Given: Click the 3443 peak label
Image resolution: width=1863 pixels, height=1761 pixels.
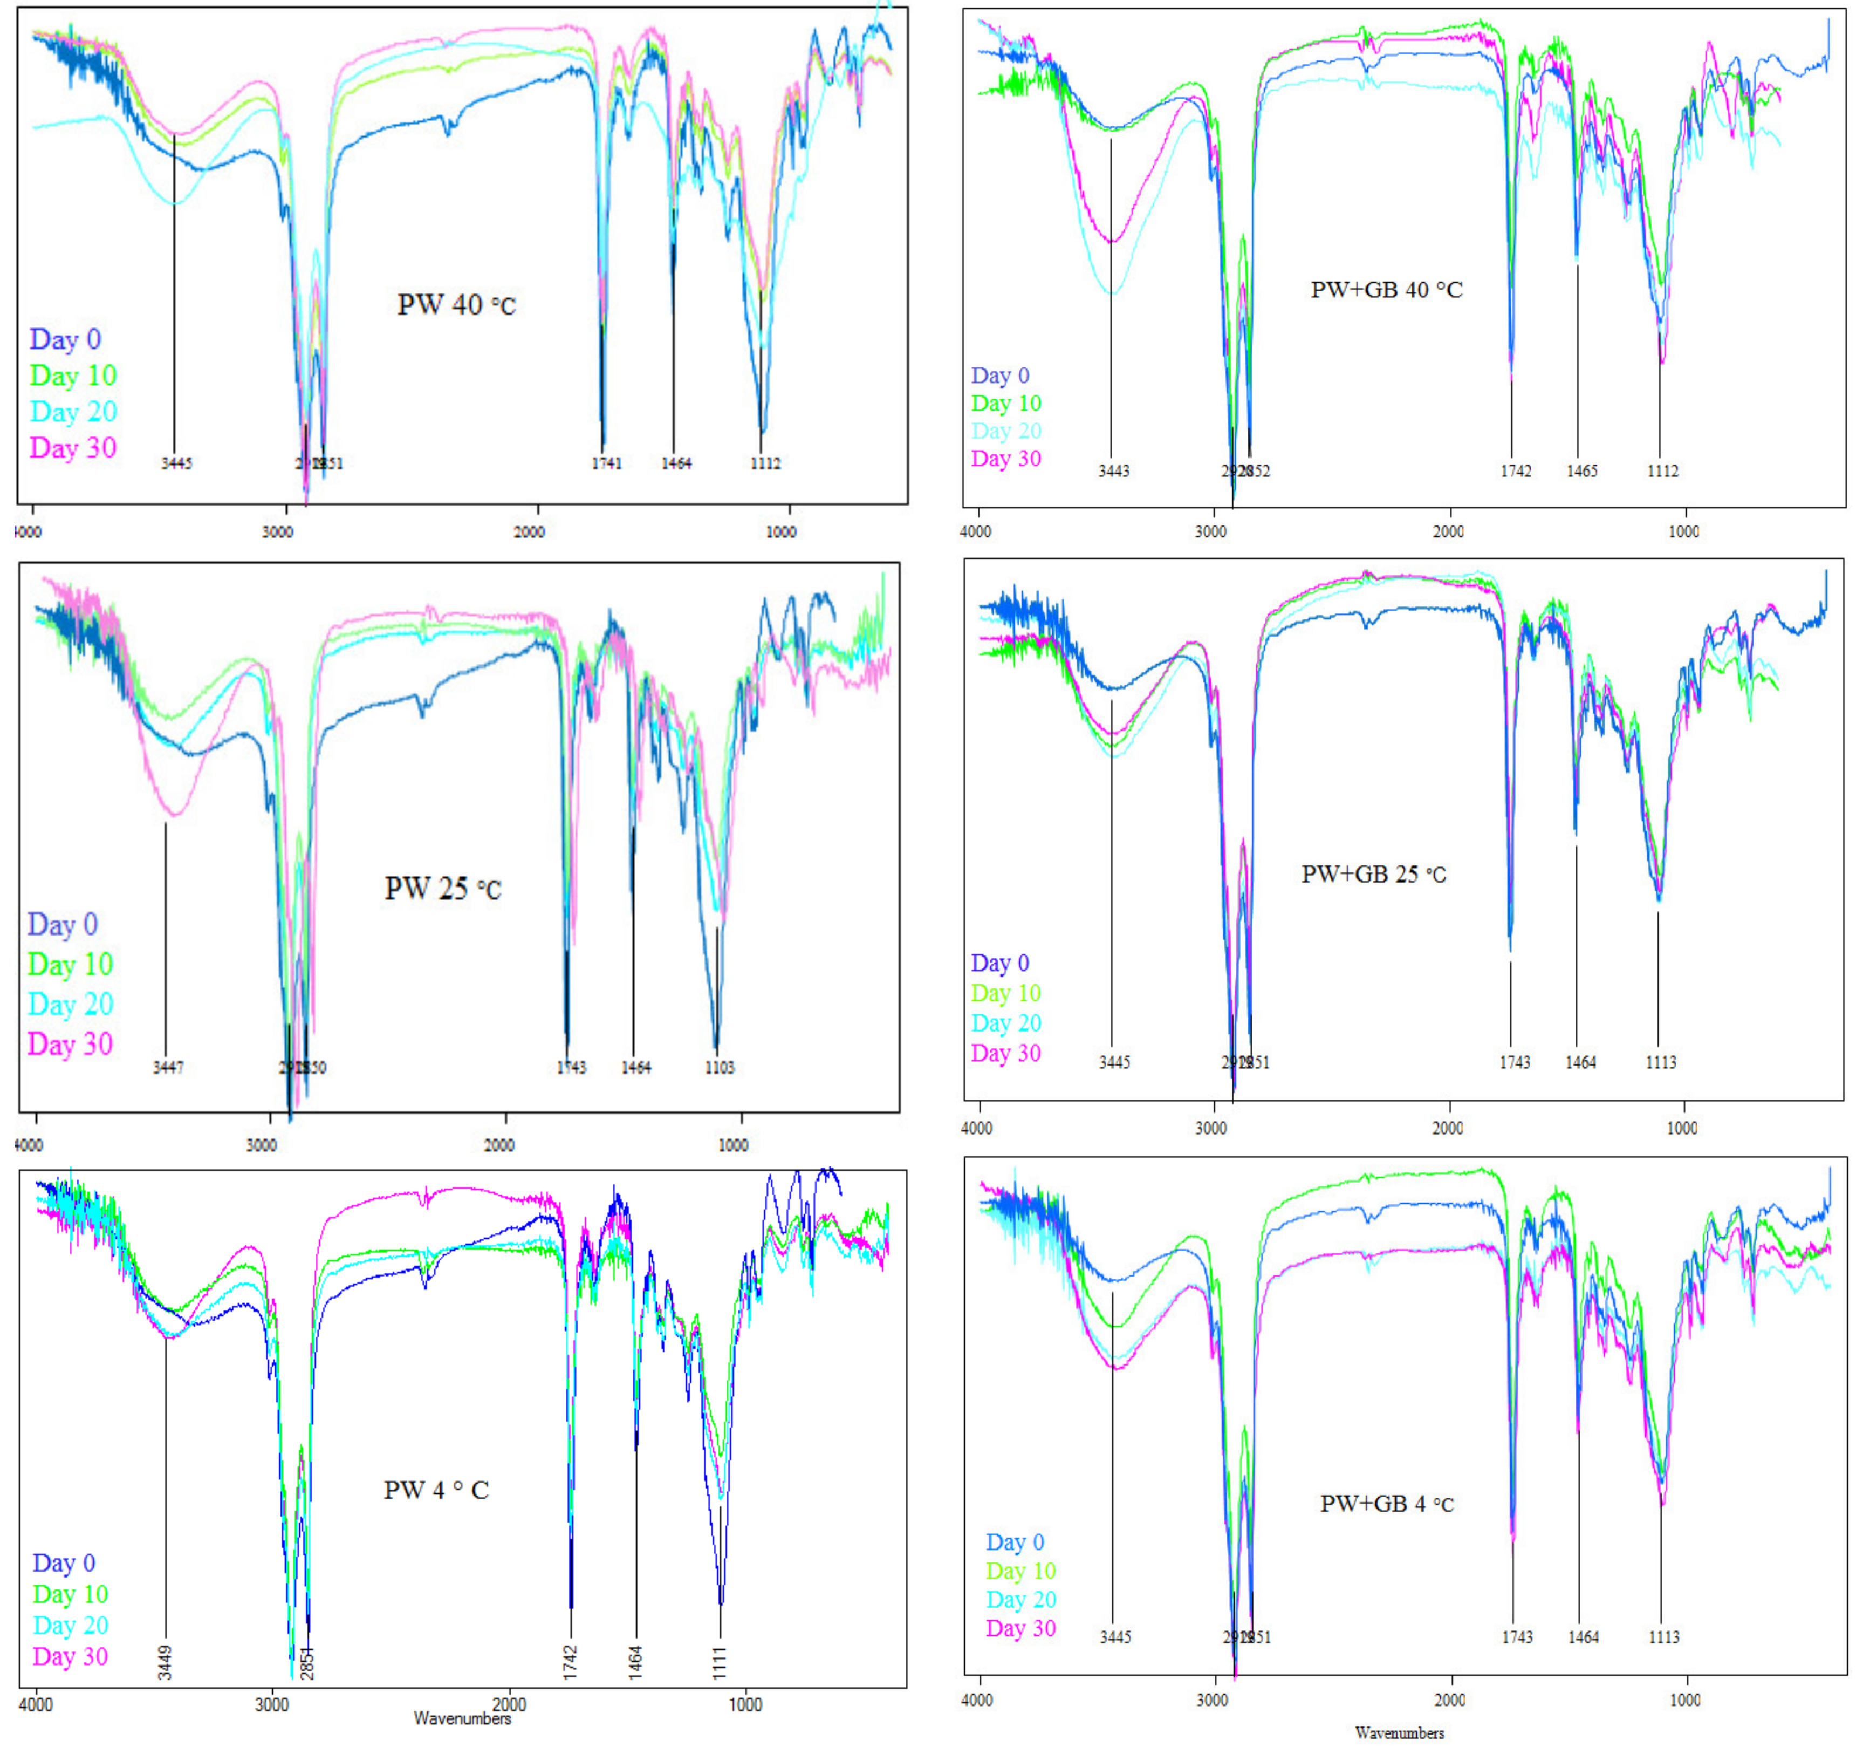Looking at the screenshot, I should (1114, 471).
